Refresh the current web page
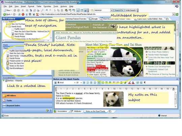The image size is (182, 136). (20, 14)
